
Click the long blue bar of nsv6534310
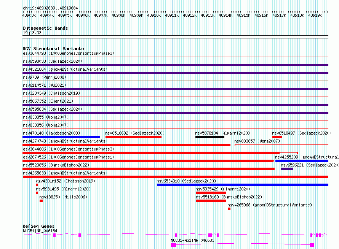coord(243,185)
